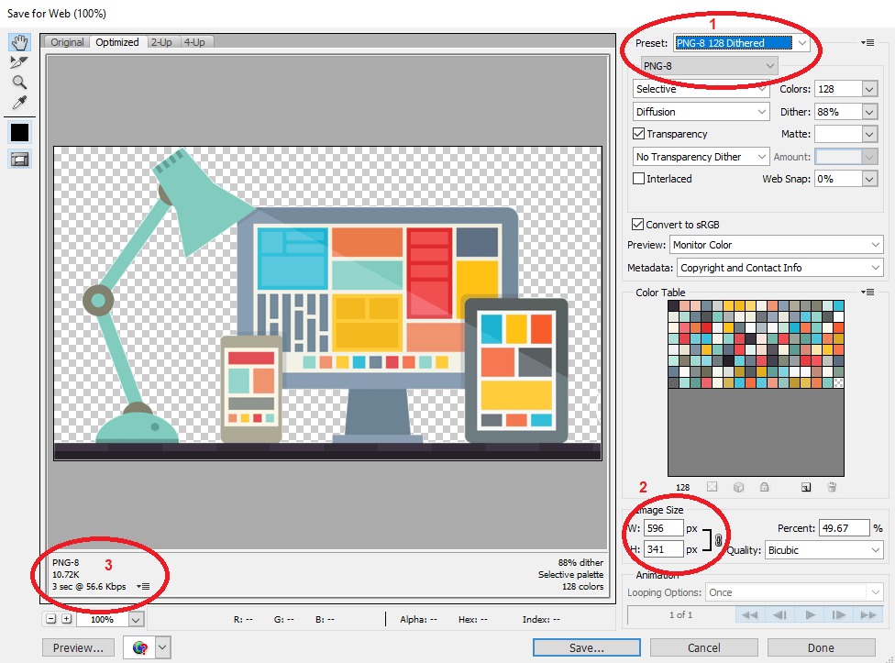
Task: Expand the Metadata dropdown
Action: 779,268
